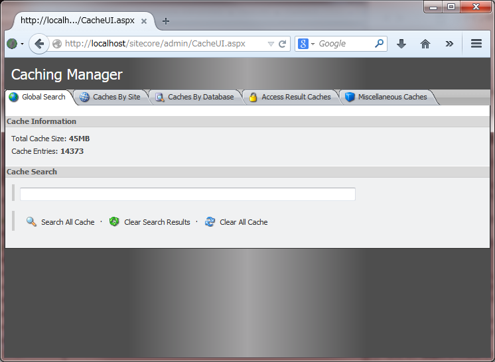Open the Access Result Caches tab

click(291, 97)
